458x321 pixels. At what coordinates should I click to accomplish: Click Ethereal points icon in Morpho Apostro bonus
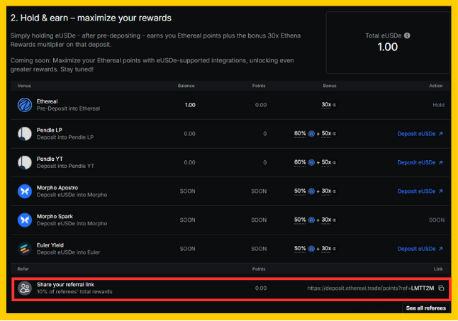point(311,191)
